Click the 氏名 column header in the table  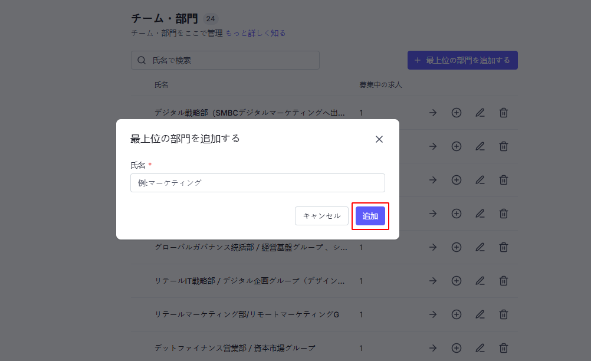tap(162, 85)
